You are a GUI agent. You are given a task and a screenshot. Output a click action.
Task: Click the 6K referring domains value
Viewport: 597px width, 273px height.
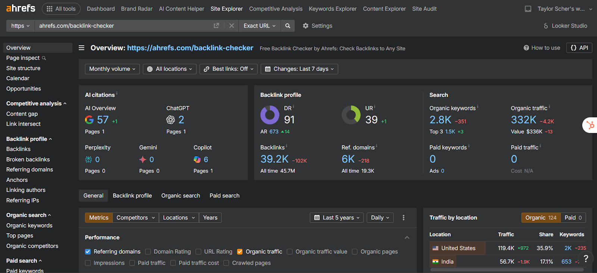(348, 159)
